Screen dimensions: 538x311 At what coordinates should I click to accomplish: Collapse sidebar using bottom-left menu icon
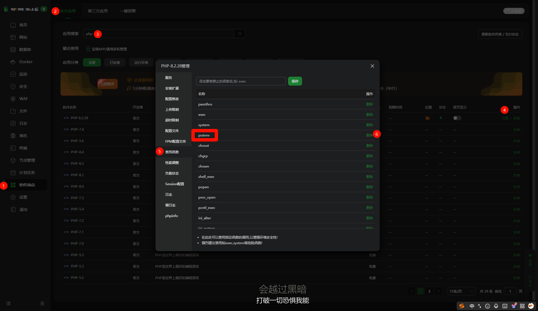(8, 303)
